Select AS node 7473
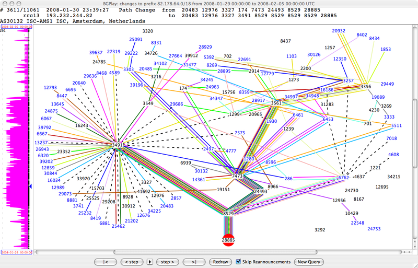The image size is (418, 268). point(237,176)
